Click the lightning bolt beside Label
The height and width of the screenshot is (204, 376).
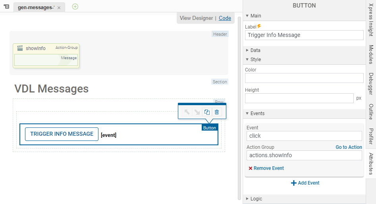[x=259, y=27]
